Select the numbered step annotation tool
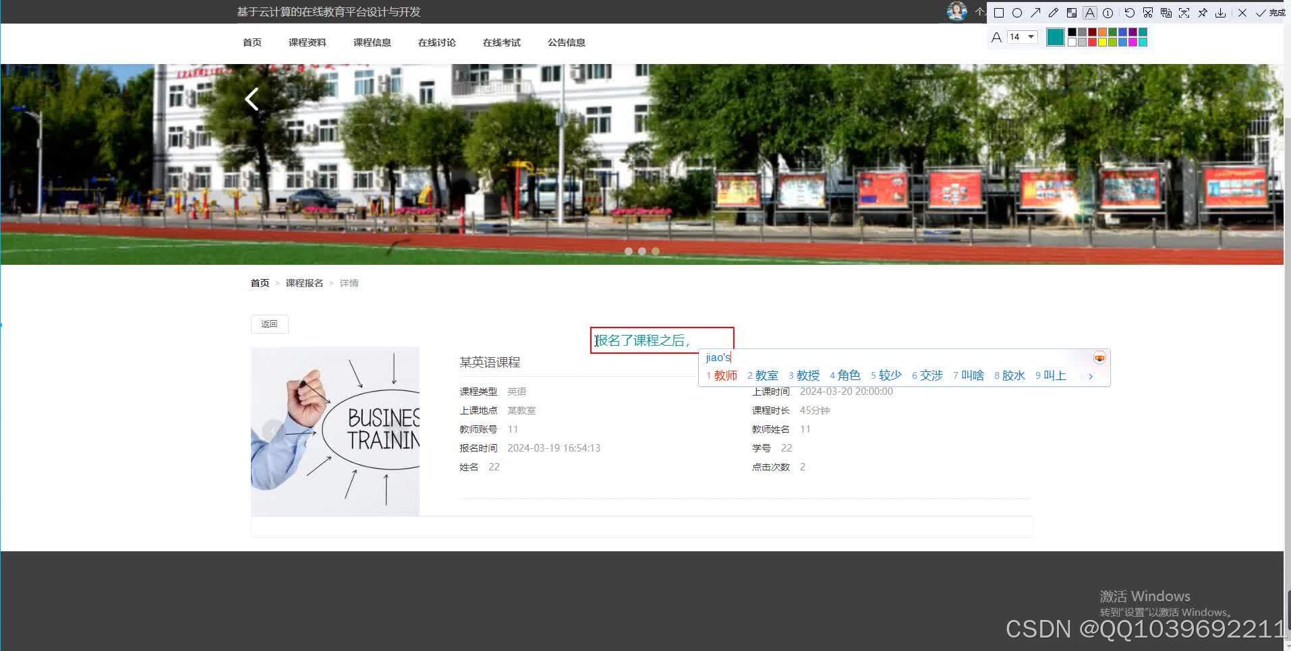The image size is (1291, 651). click(x=1108, y=13)
